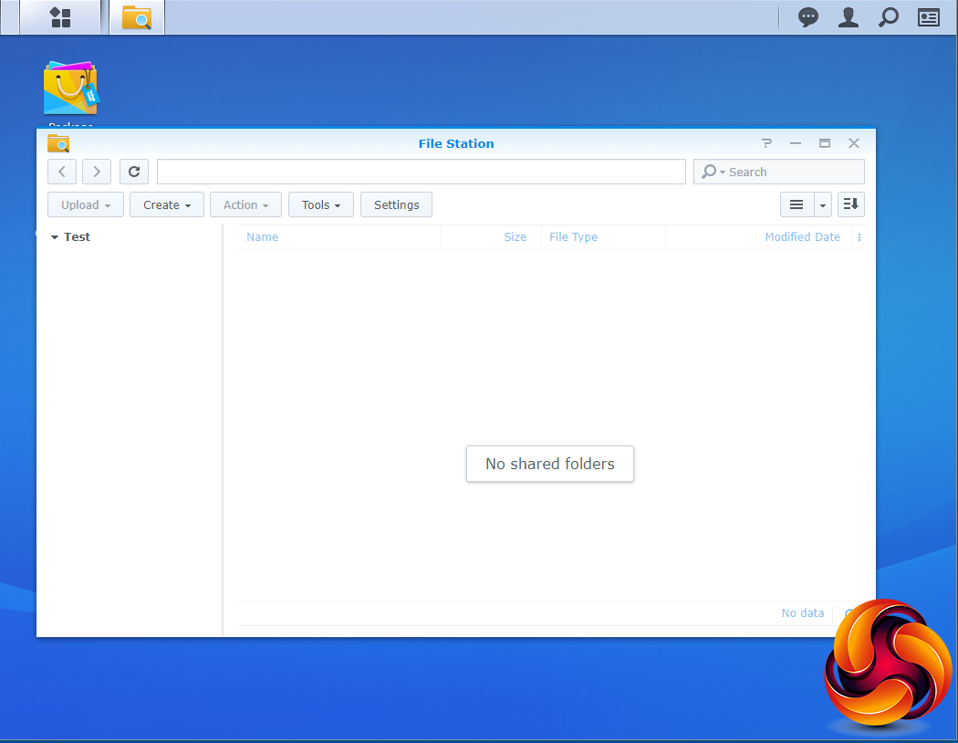
Task: Click the File Station title bar folder icon
Action: pos(58,143)
